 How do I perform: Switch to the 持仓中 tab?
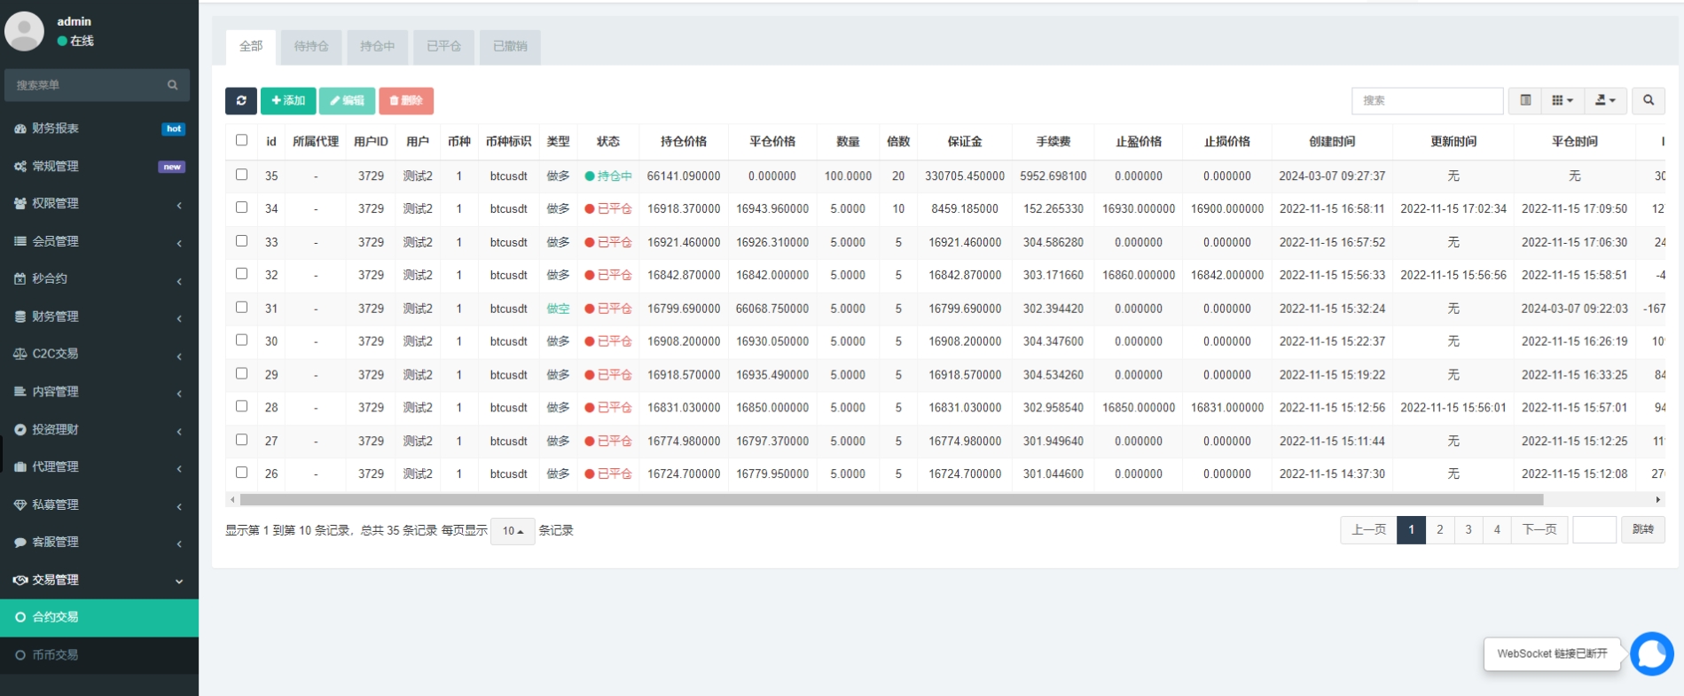pyautogui.click(x=377, y=46)
